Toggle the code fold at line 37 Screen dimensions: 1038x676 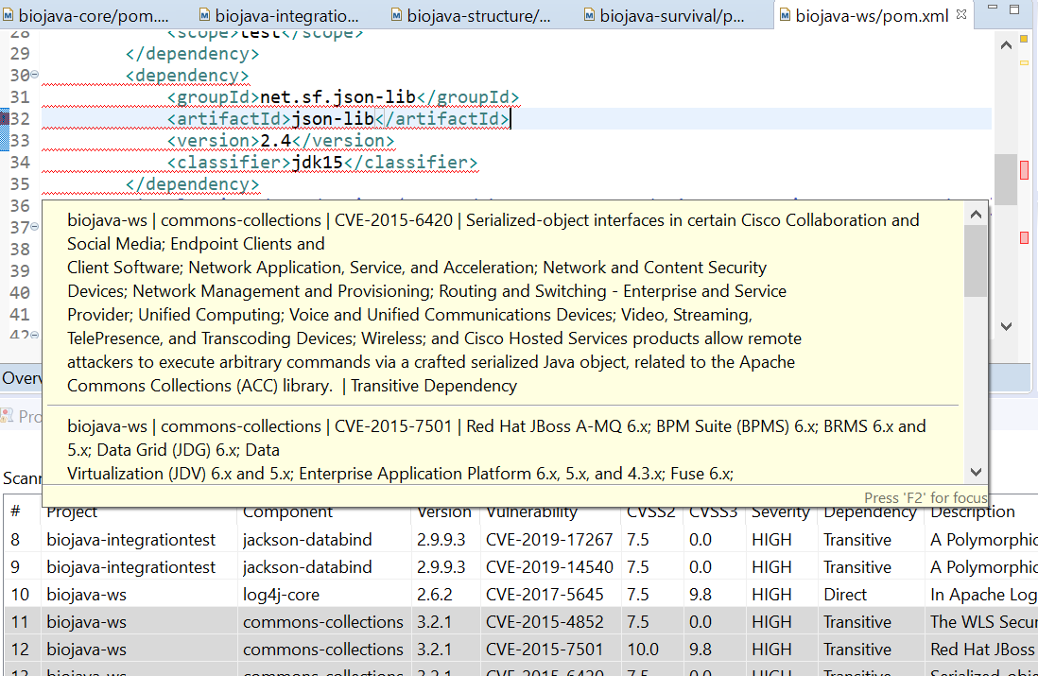pos(35,228)
